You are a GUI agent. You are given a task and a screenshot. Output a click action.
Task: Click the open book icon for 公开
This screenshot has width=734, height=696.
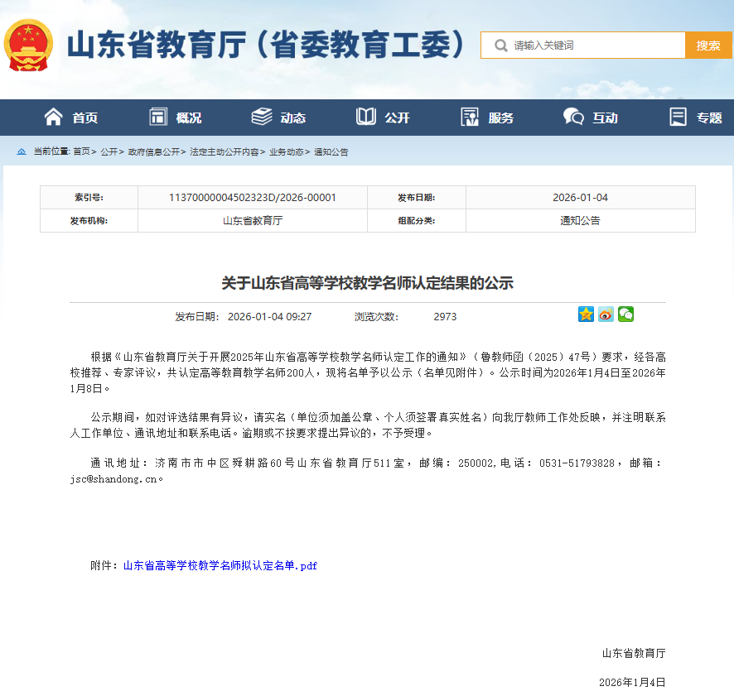click(366, 118)
